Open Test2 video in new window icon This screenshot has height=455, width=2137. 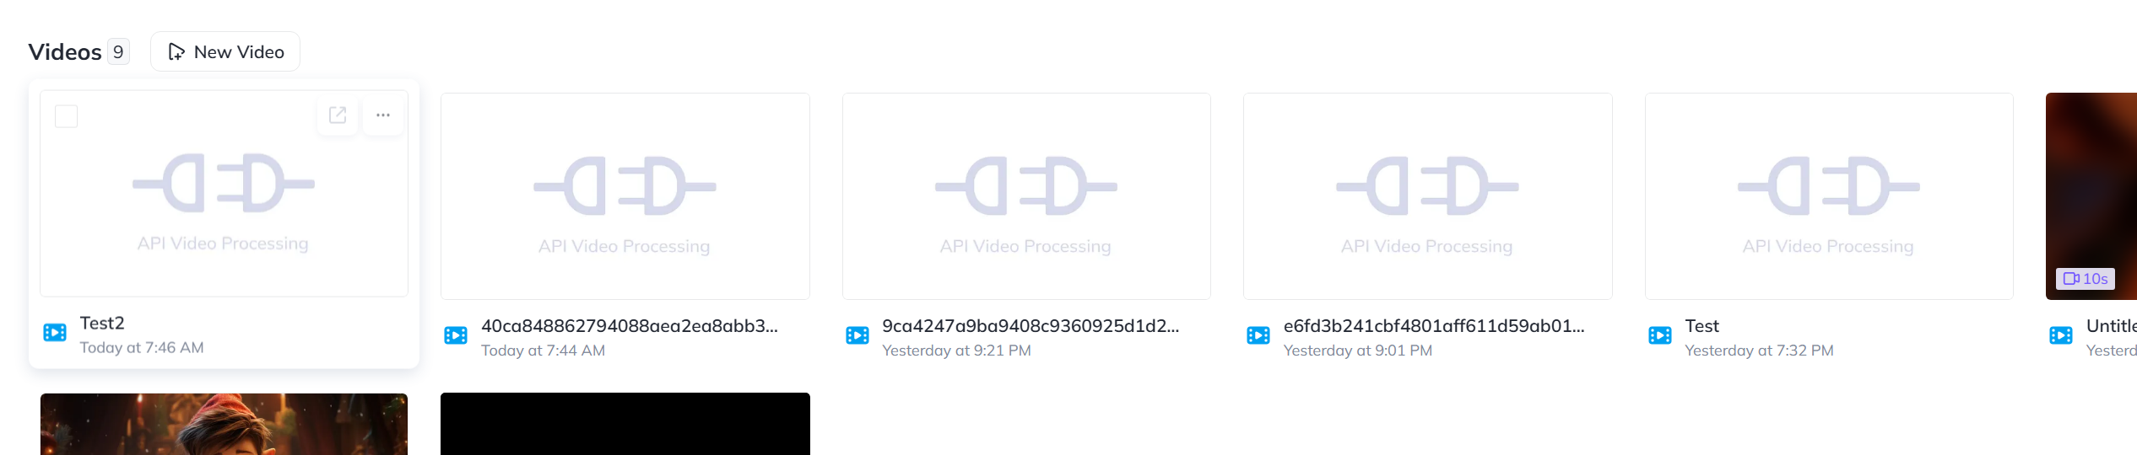click(x=338, y=115)
